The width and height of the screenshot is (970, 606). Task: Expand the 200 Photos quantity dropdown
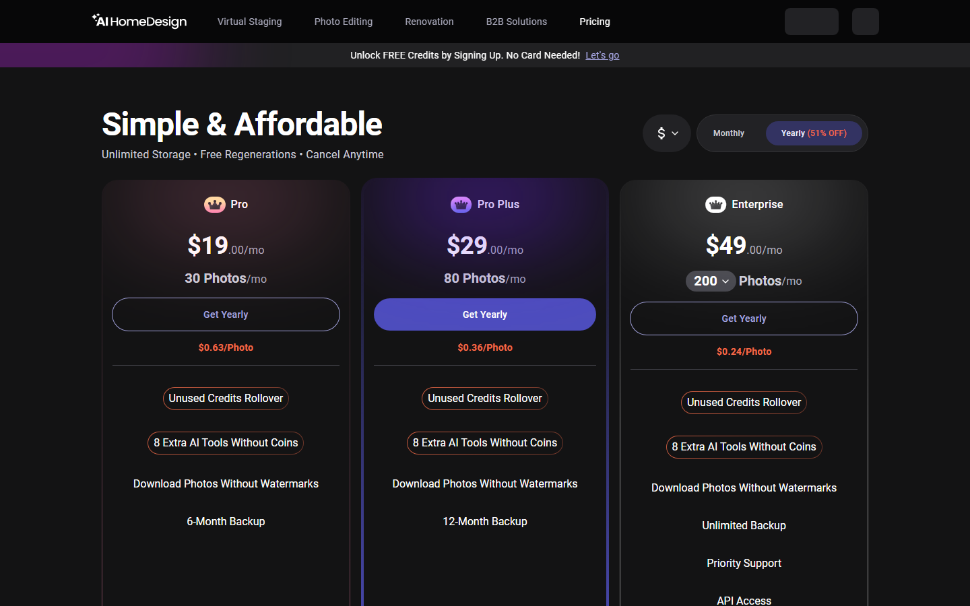point(725,281)
